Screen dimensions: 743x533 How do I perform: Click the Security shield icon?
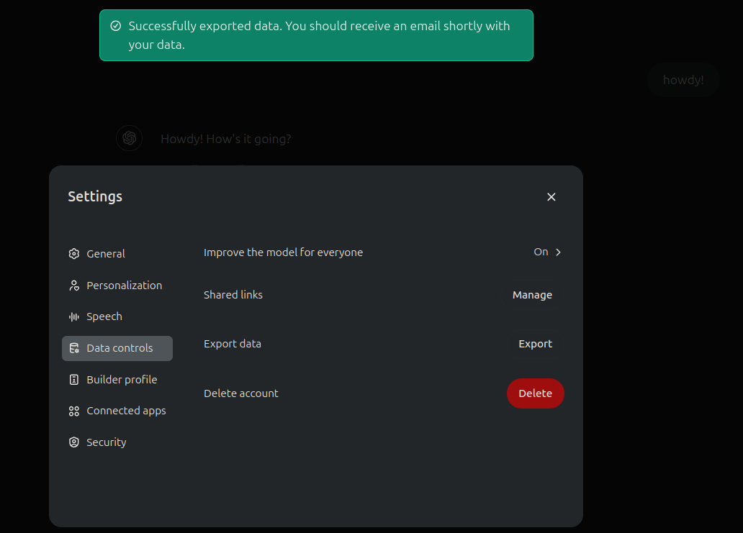pos(73,442)
